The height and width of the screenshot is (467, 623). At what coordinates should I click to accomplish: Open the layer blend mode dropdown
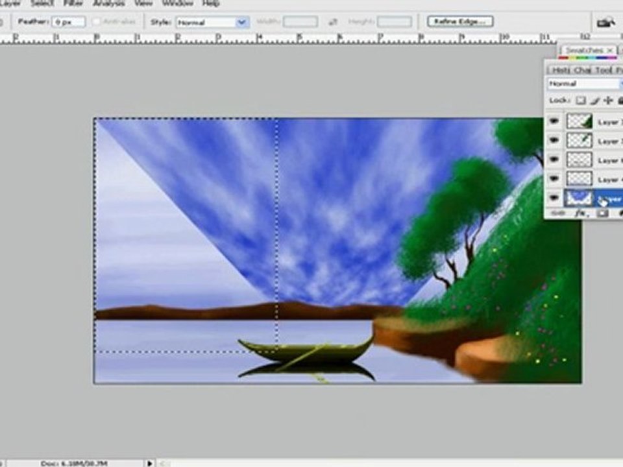[585, 84]
